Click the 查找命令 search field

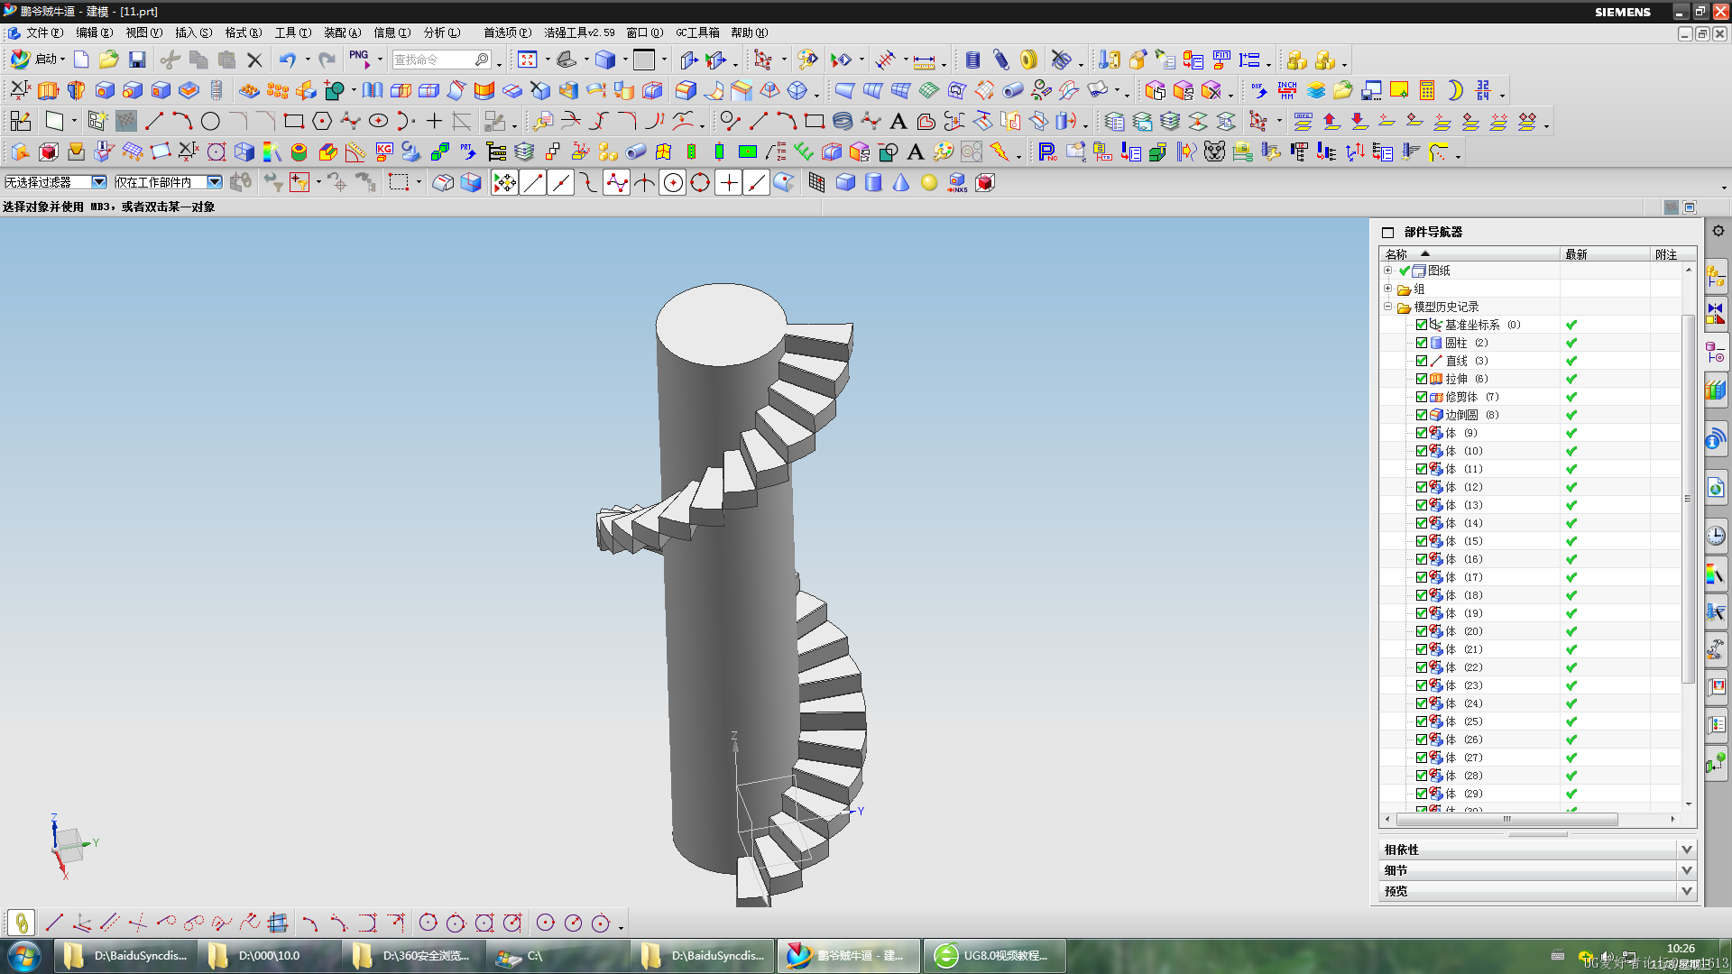click(434, 60)
